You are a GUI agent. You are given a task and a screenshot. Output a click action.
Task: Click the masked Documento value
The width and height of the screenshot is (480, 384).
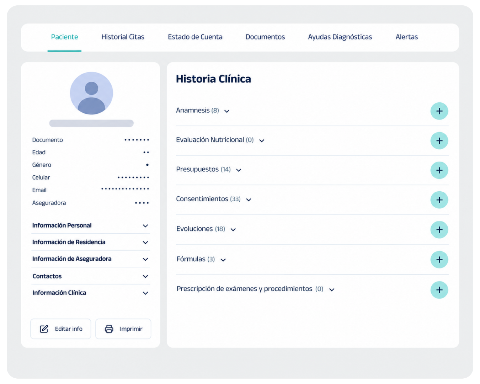(x=137, y=140)
